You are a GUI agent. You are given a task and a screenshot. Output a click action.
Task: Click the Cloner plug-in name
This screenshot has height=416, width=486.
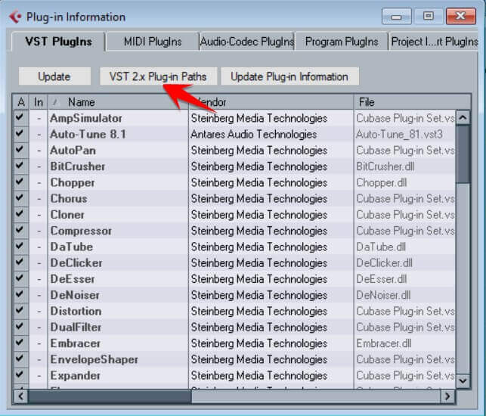tap(67, 215)
